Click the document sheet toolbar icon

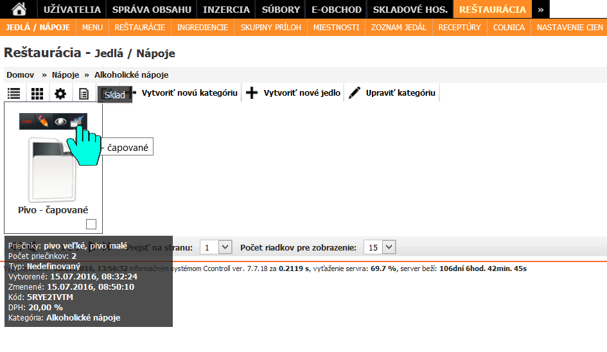pos(84,94)
